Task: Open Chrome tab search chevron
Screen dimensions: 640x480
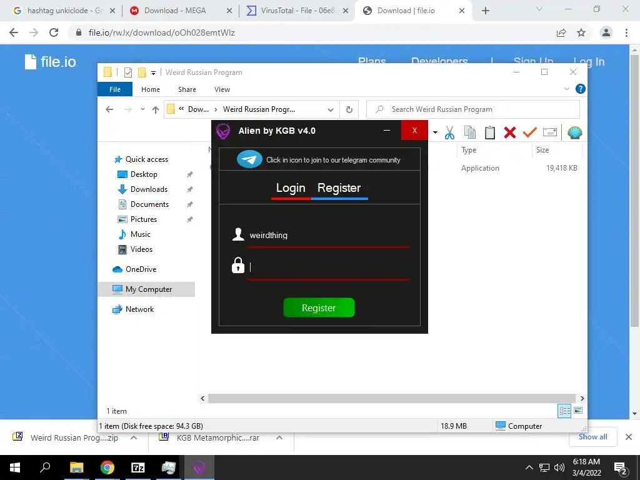Action: (539, 9)
